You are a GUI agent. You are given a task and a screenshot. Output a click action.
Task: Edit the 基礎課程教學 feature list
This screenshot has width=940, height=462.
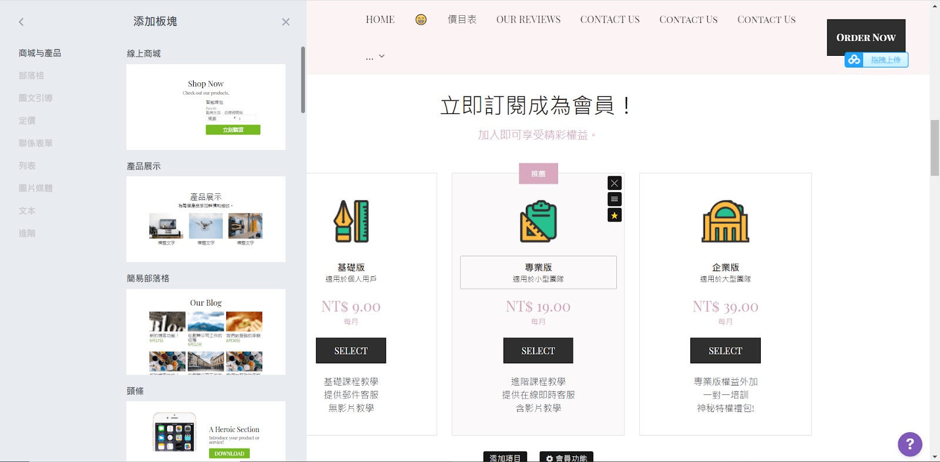pyautogui.click(x=351, y=394)
